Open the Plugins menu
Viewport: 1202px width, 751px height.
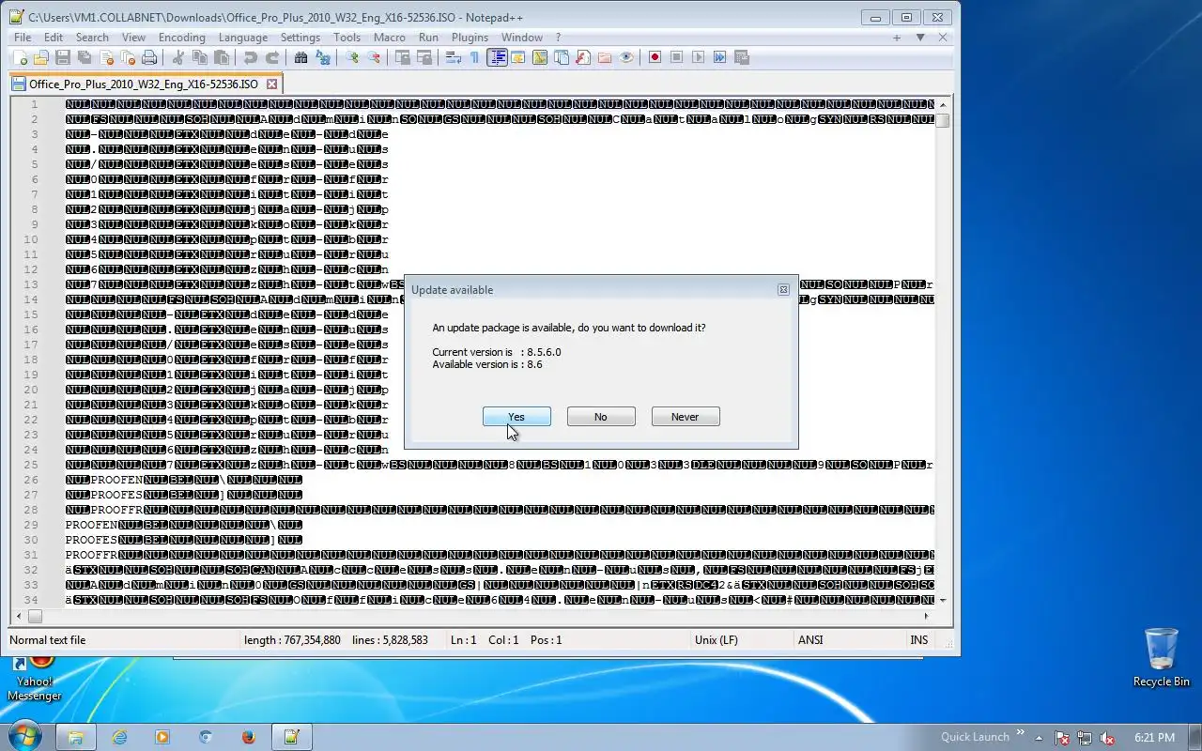[x=470, y=38]
